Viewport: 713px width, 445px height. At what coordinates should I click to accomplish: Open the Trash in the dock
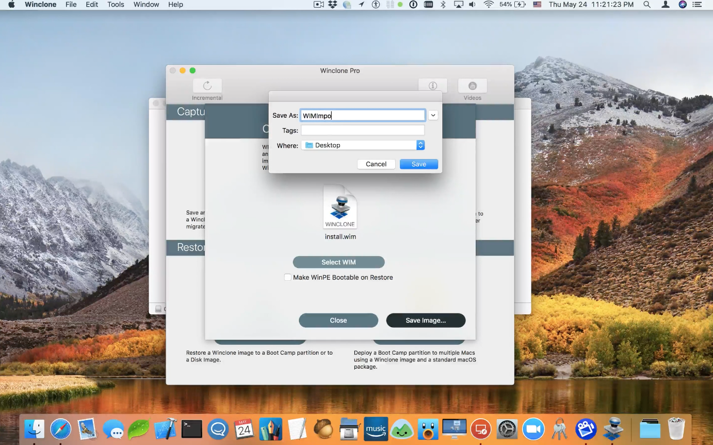pos(676,428)
